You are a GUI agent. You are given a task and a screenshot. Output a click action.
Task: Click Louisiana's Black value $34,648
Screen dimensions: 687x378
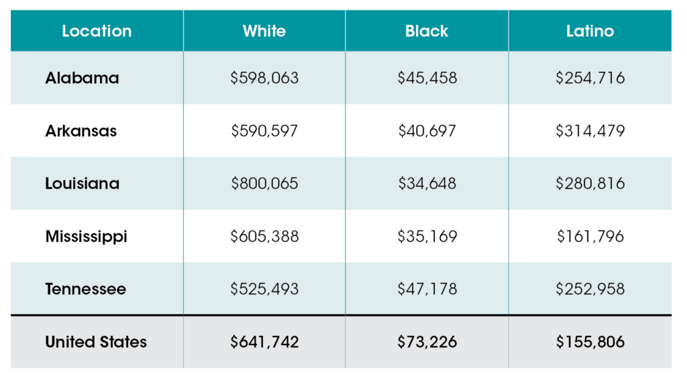[x=427, y=184]
